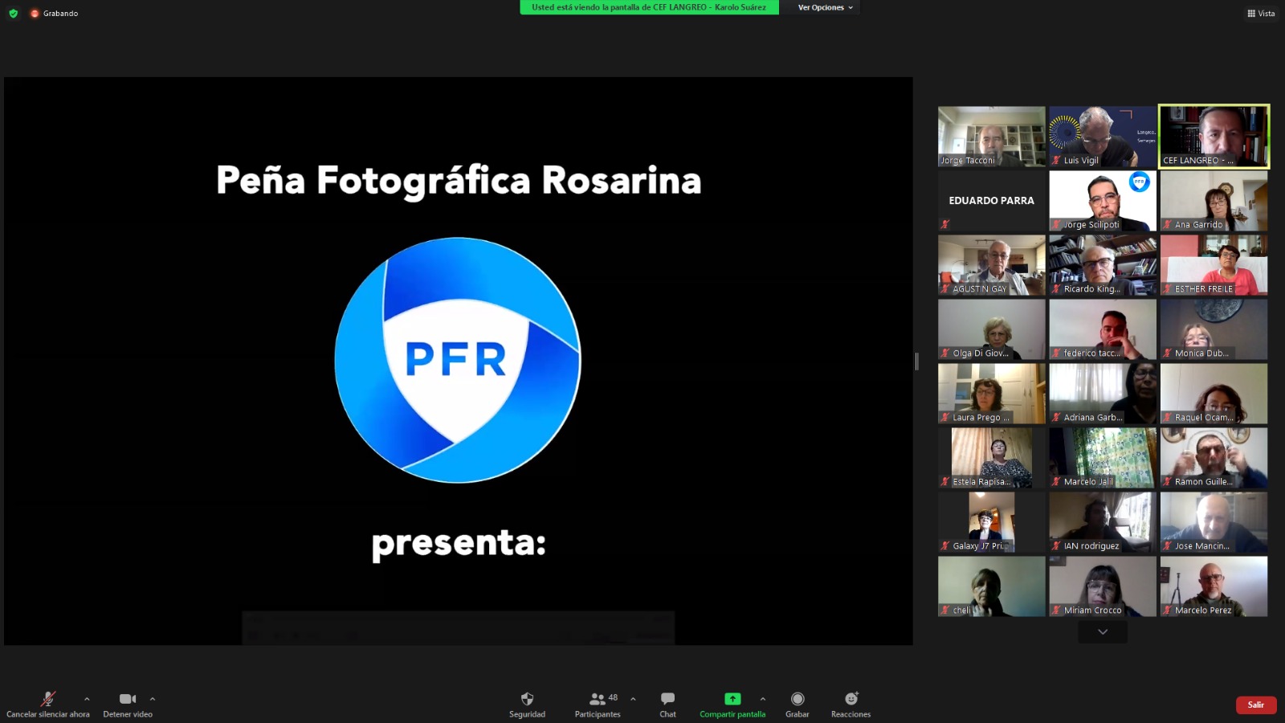This screenshot has width=1285, height=723.
Task: Select the CEF LANGREO video thumbnail
Action: [x=1214, y=137]
